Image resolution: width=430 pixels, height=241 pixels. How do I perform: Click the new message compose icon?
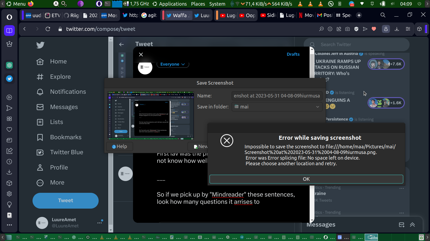tap(402, 225)
